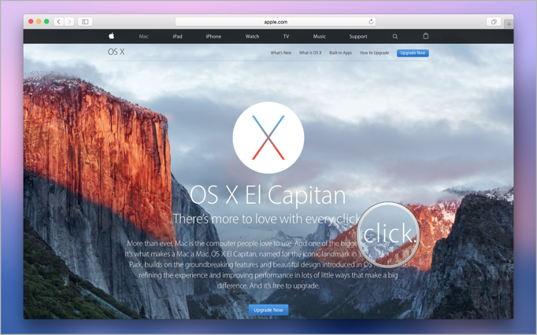
Task: Minimize the Safari window with yellow button
Action: [x=39, y=21]
